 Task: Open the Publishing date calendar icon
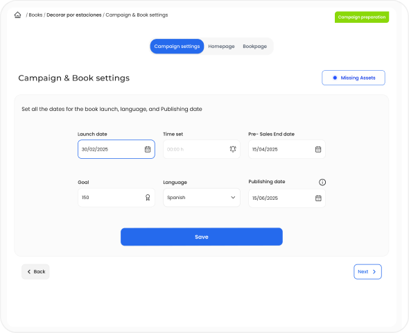point(318,198)
